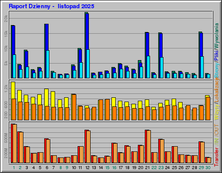Image resolution: width=222 pixels, height=173 pixels.
Task: Click day label "13" on the x-axis
Action: (x=94, y=168)
